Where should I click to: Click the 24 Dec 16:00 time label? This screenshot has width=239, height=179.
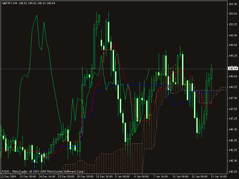(x=47, y=177)
